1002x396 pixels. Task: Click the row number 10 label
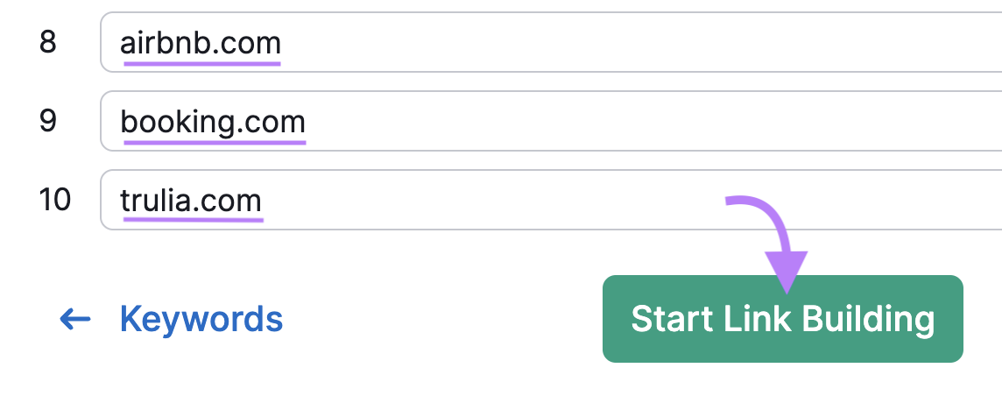55,200
